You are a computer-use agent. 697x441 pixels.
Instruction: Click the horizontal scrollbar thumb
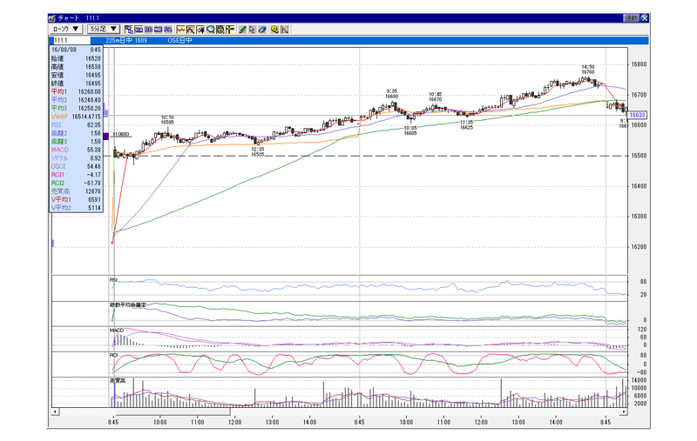point(173,411)
